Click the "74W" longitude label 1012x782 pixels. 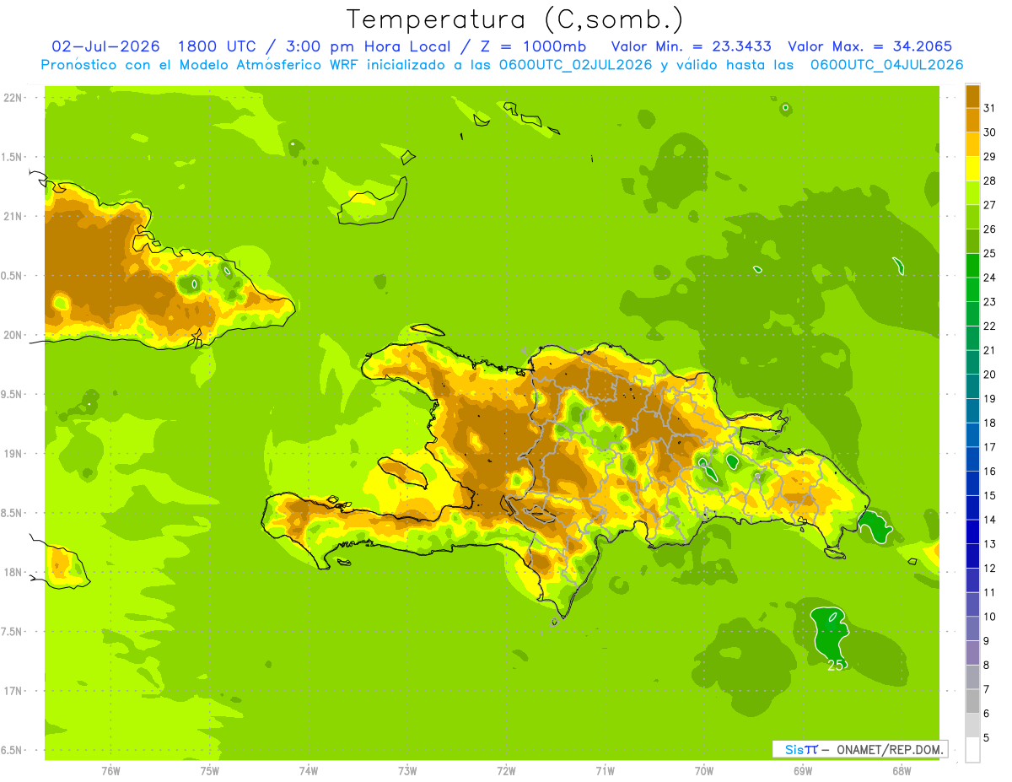tap(309, 771)
